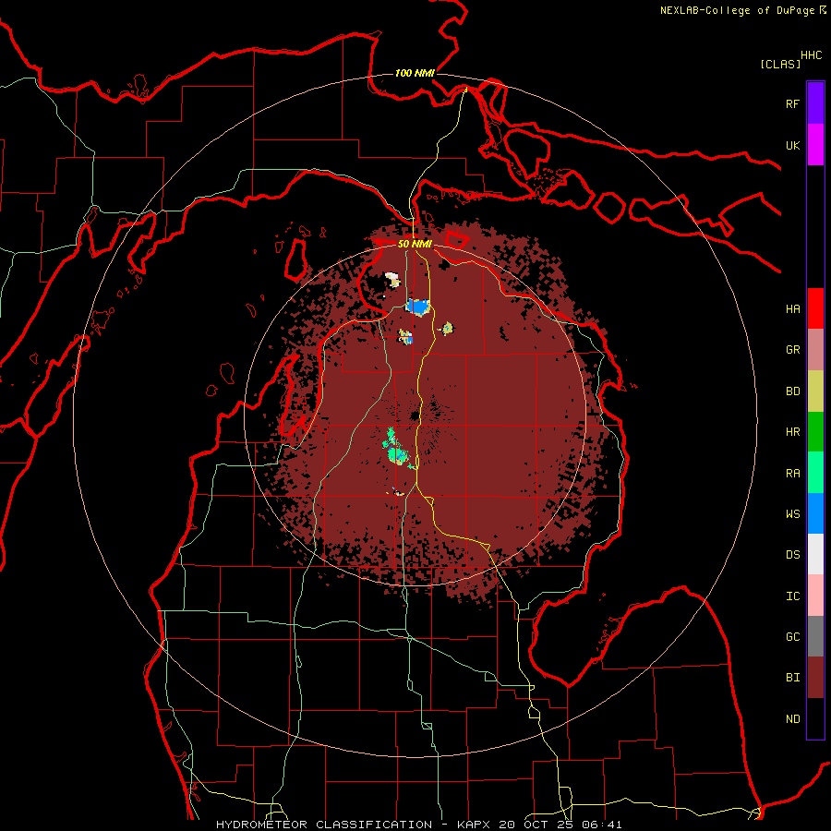Click the RF legend label
The width and height of the screenshot is (831, 831).
(792, 103)
